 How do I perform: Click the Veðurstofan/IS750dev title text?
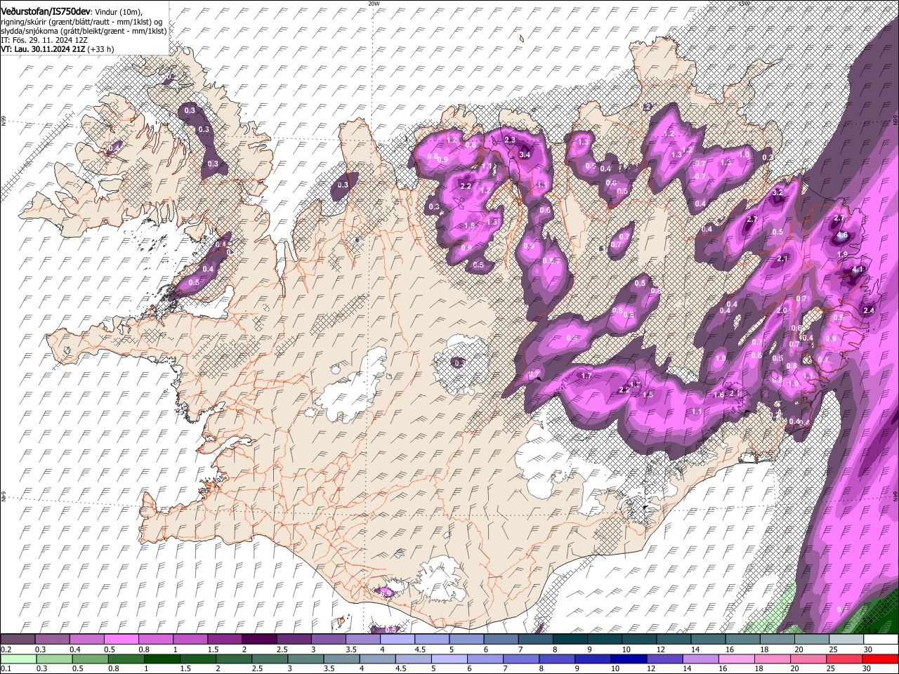[x=46, y=11]
